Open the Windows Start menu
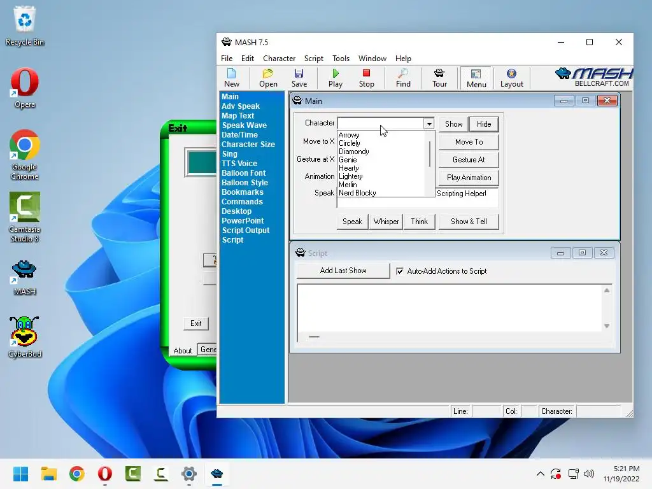Screen dimensions: 652x489 pos(20,474)
